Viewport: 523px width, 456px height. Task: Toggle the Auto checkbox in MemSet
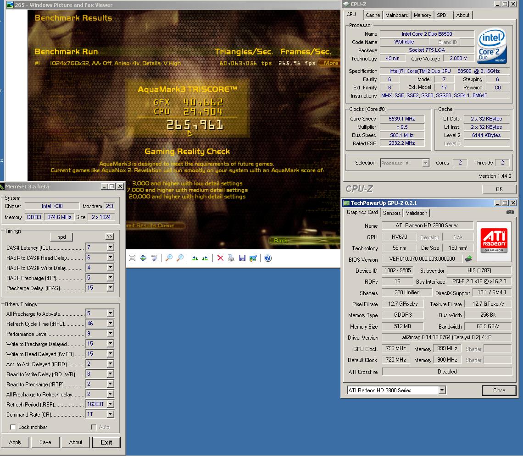click(x=94, y=427)
